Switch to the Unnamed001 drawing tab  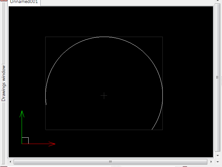pyautogui.click(x=24, y=2)
